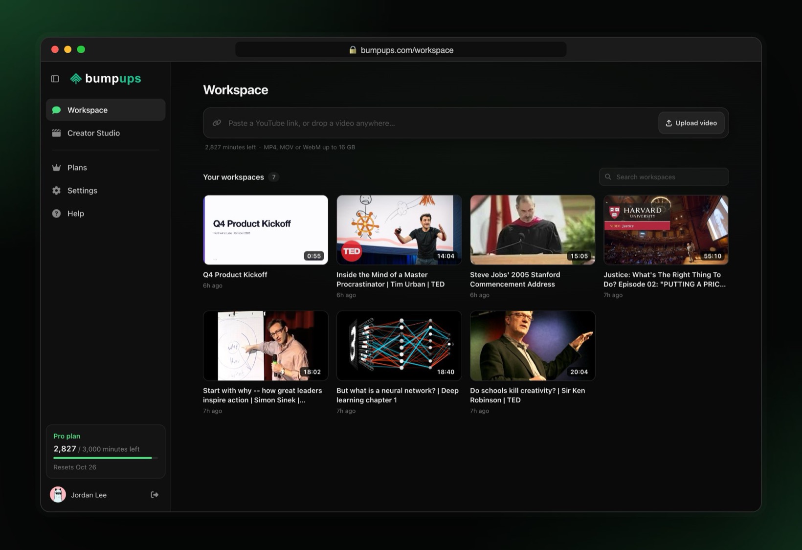
Task: Click the "Your workspaces" heading
Action: pos(233,177)
